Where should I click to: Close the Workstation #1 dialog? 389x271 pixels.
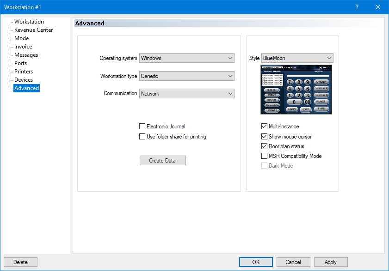[377, 7]
